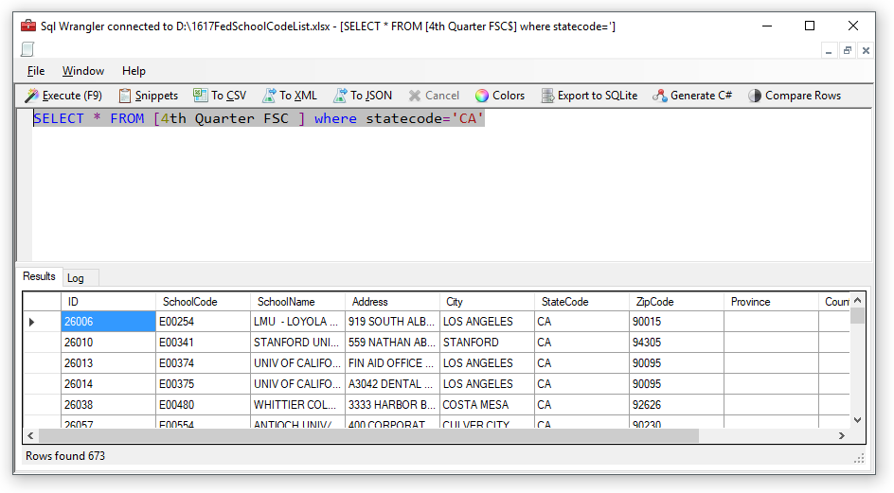Viewport: 894px width, 493px height.
Task: Select the WHITTIER COL... school name cell
Action: 297,405
